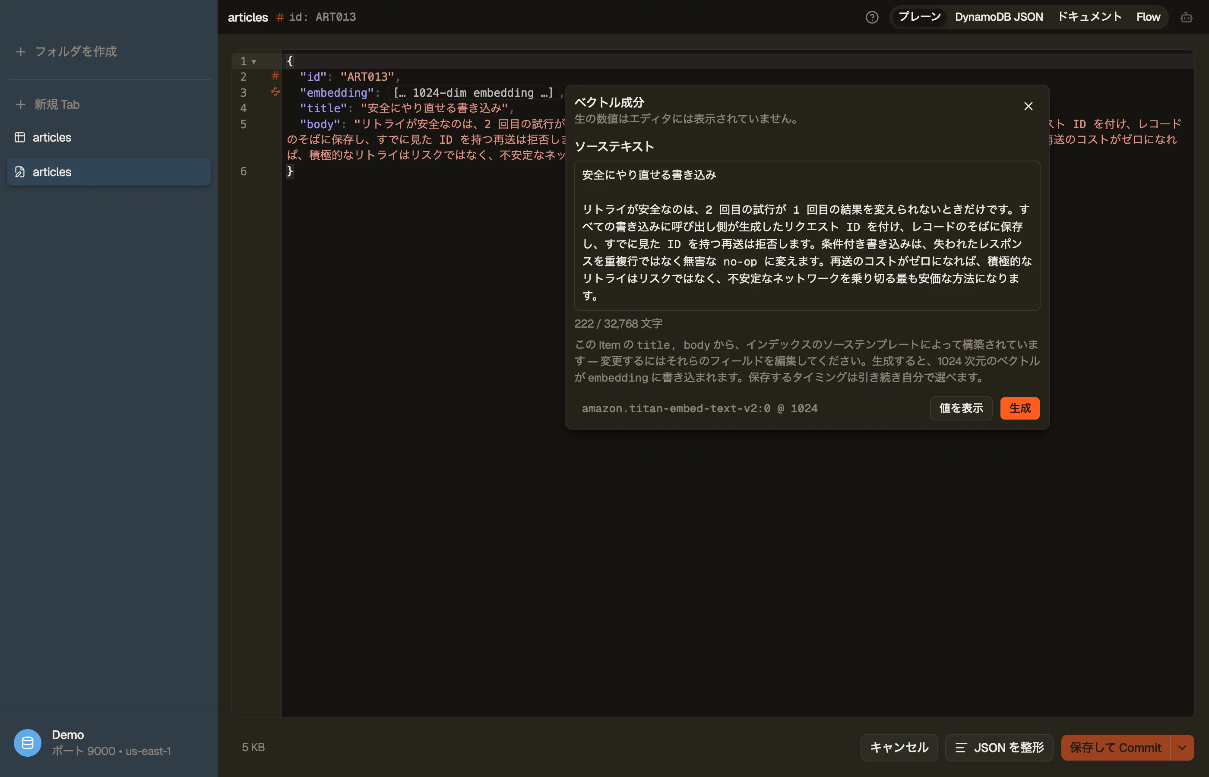The width and height of the screenshot is (1209, 777).
Task: Click the キャンセル button
Action: click(x=899, y=747)
